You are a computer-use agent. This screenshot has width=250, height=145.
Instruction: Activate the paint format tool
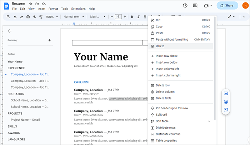coord(41,17)
